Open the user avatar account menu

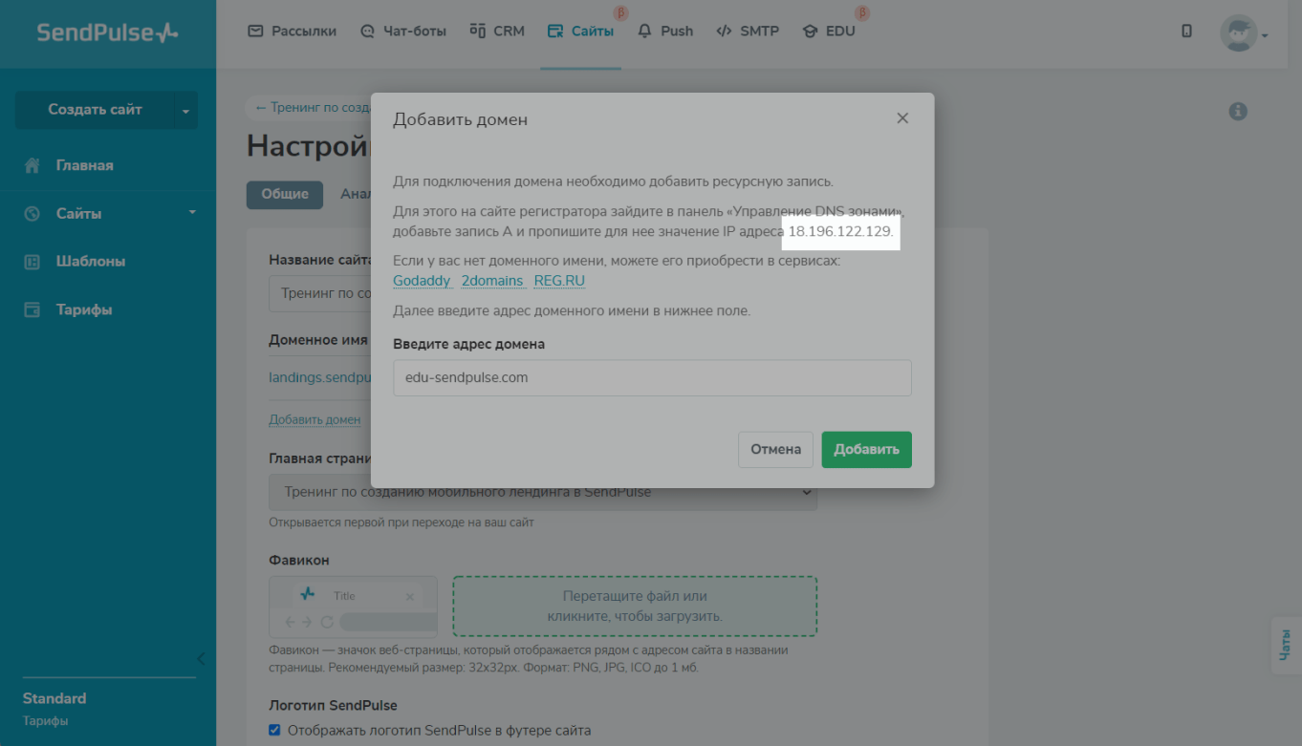[x=1243, y=32]
